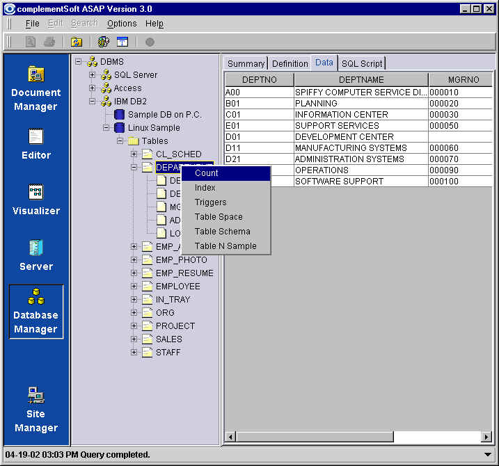Click the EMP_PHOTO table icon

[x=147, y=259]
